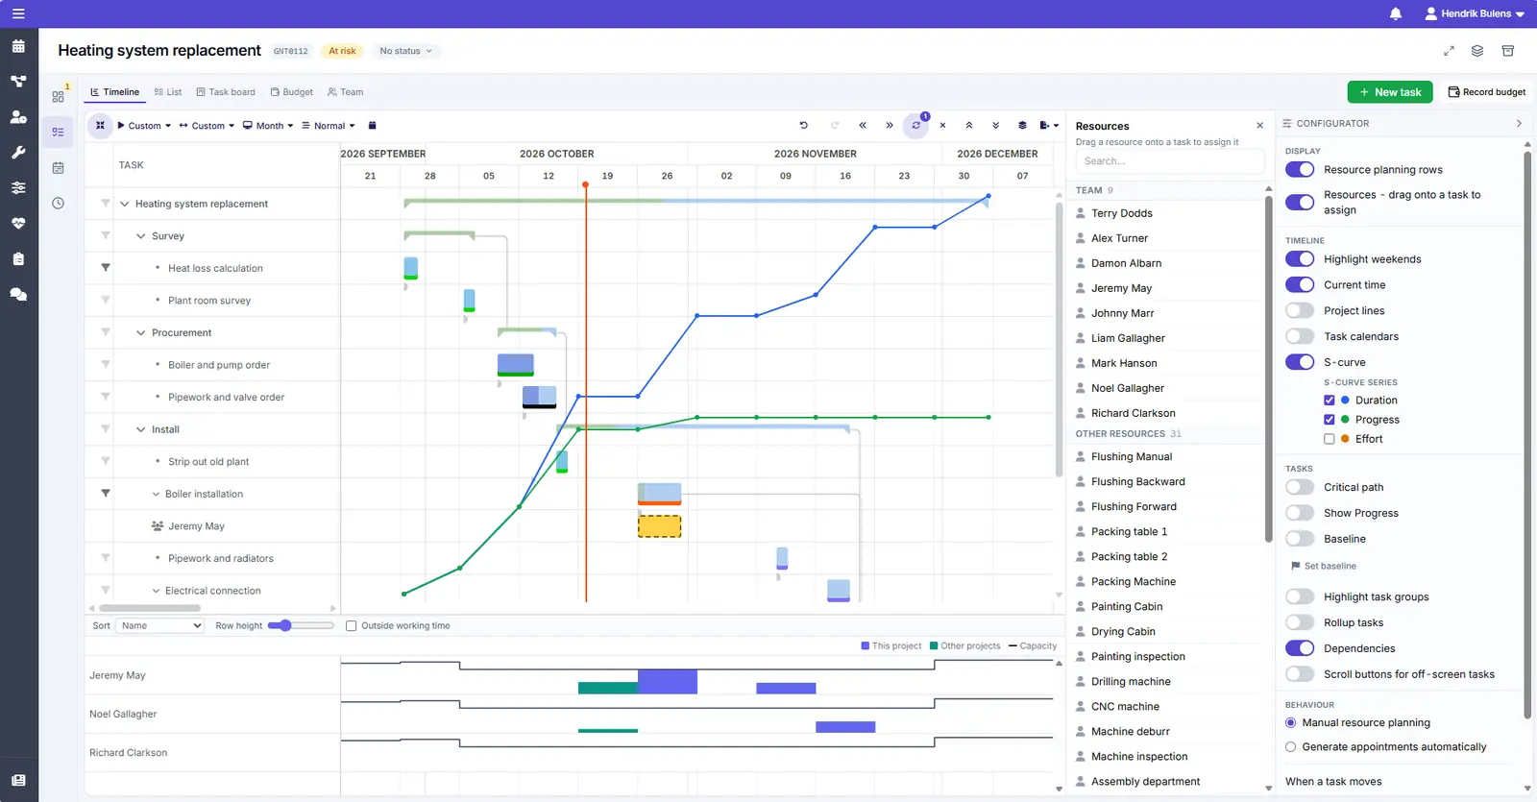Open the export file icon menu
Screen dimensions: 1537x802
click(1049, 125)
